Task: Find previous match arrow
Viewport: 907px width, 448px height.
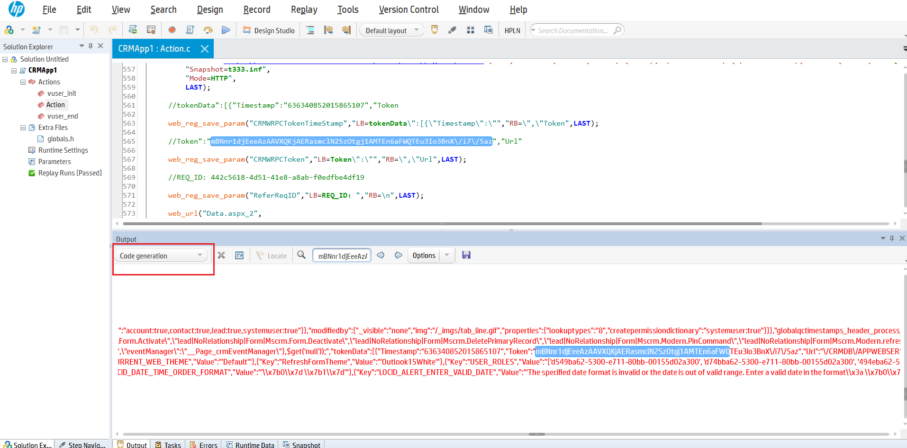Action: (381, 255)
